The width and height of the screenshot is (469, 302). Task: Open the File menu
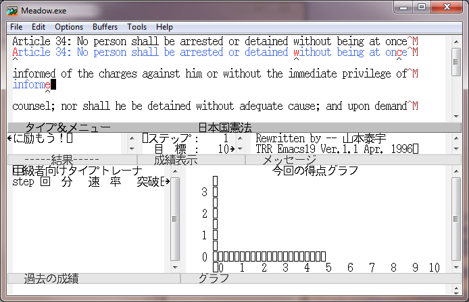pos(16,27)
